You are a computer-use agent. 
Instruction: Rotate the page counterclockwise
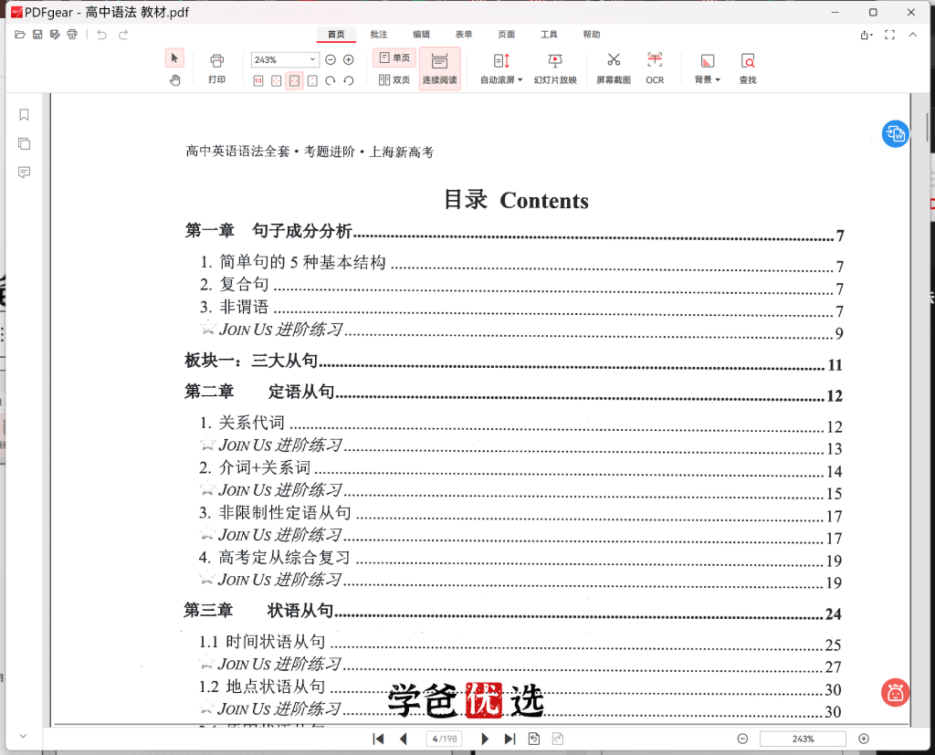pyautogui.click(x=349, y=80)
